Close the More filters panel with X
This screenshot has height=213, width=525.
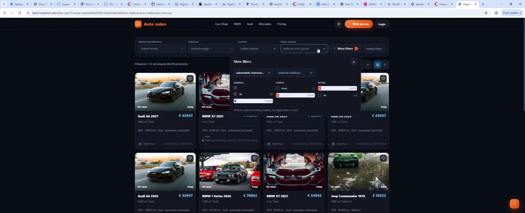coord(353,62)
